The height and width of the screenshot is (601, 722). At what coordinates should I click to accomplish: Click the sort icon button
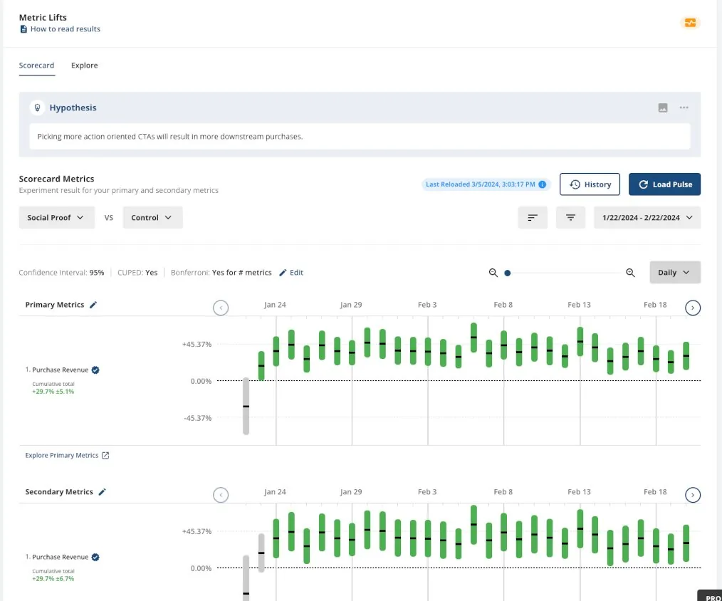point(533,217)
